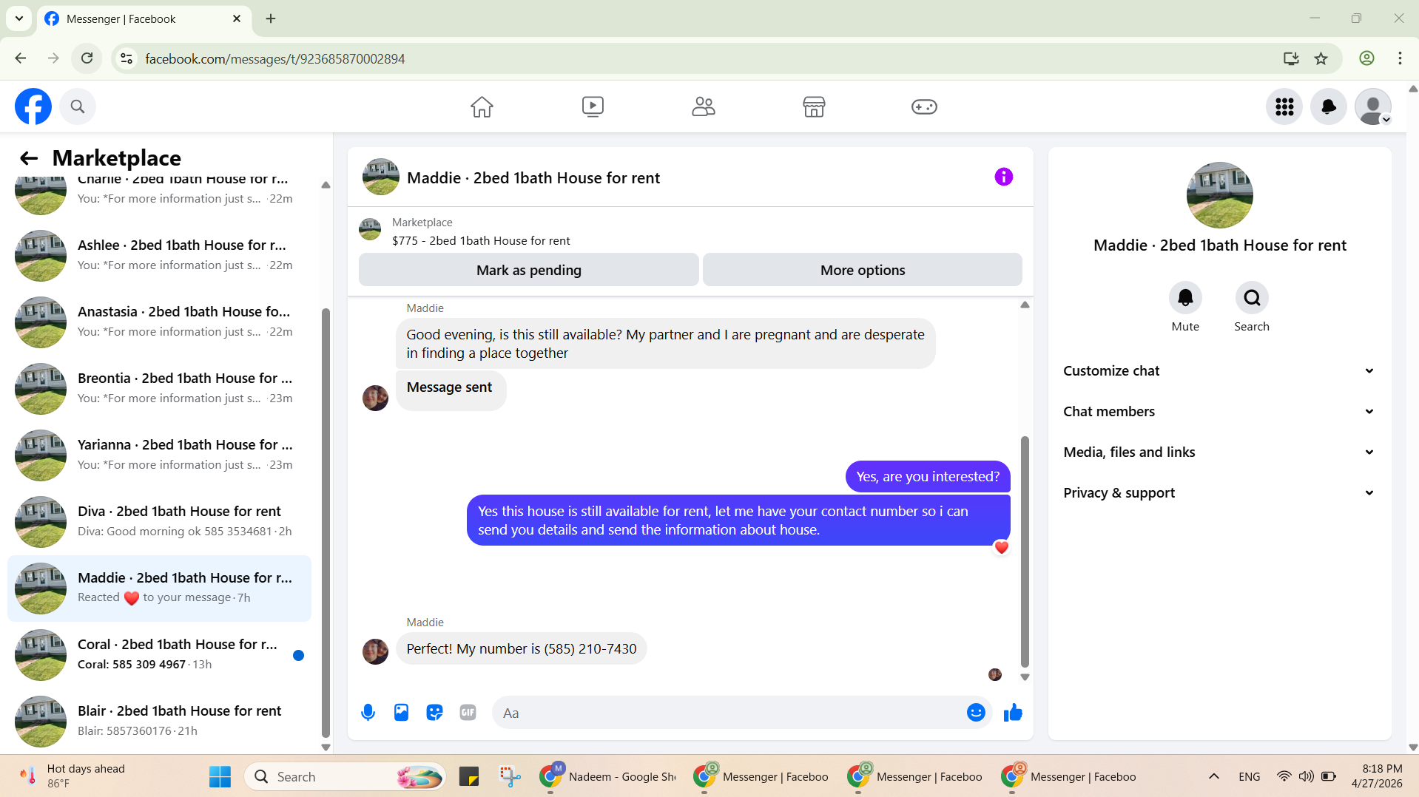Click the browser address bar URL

[x=274, y=58]
